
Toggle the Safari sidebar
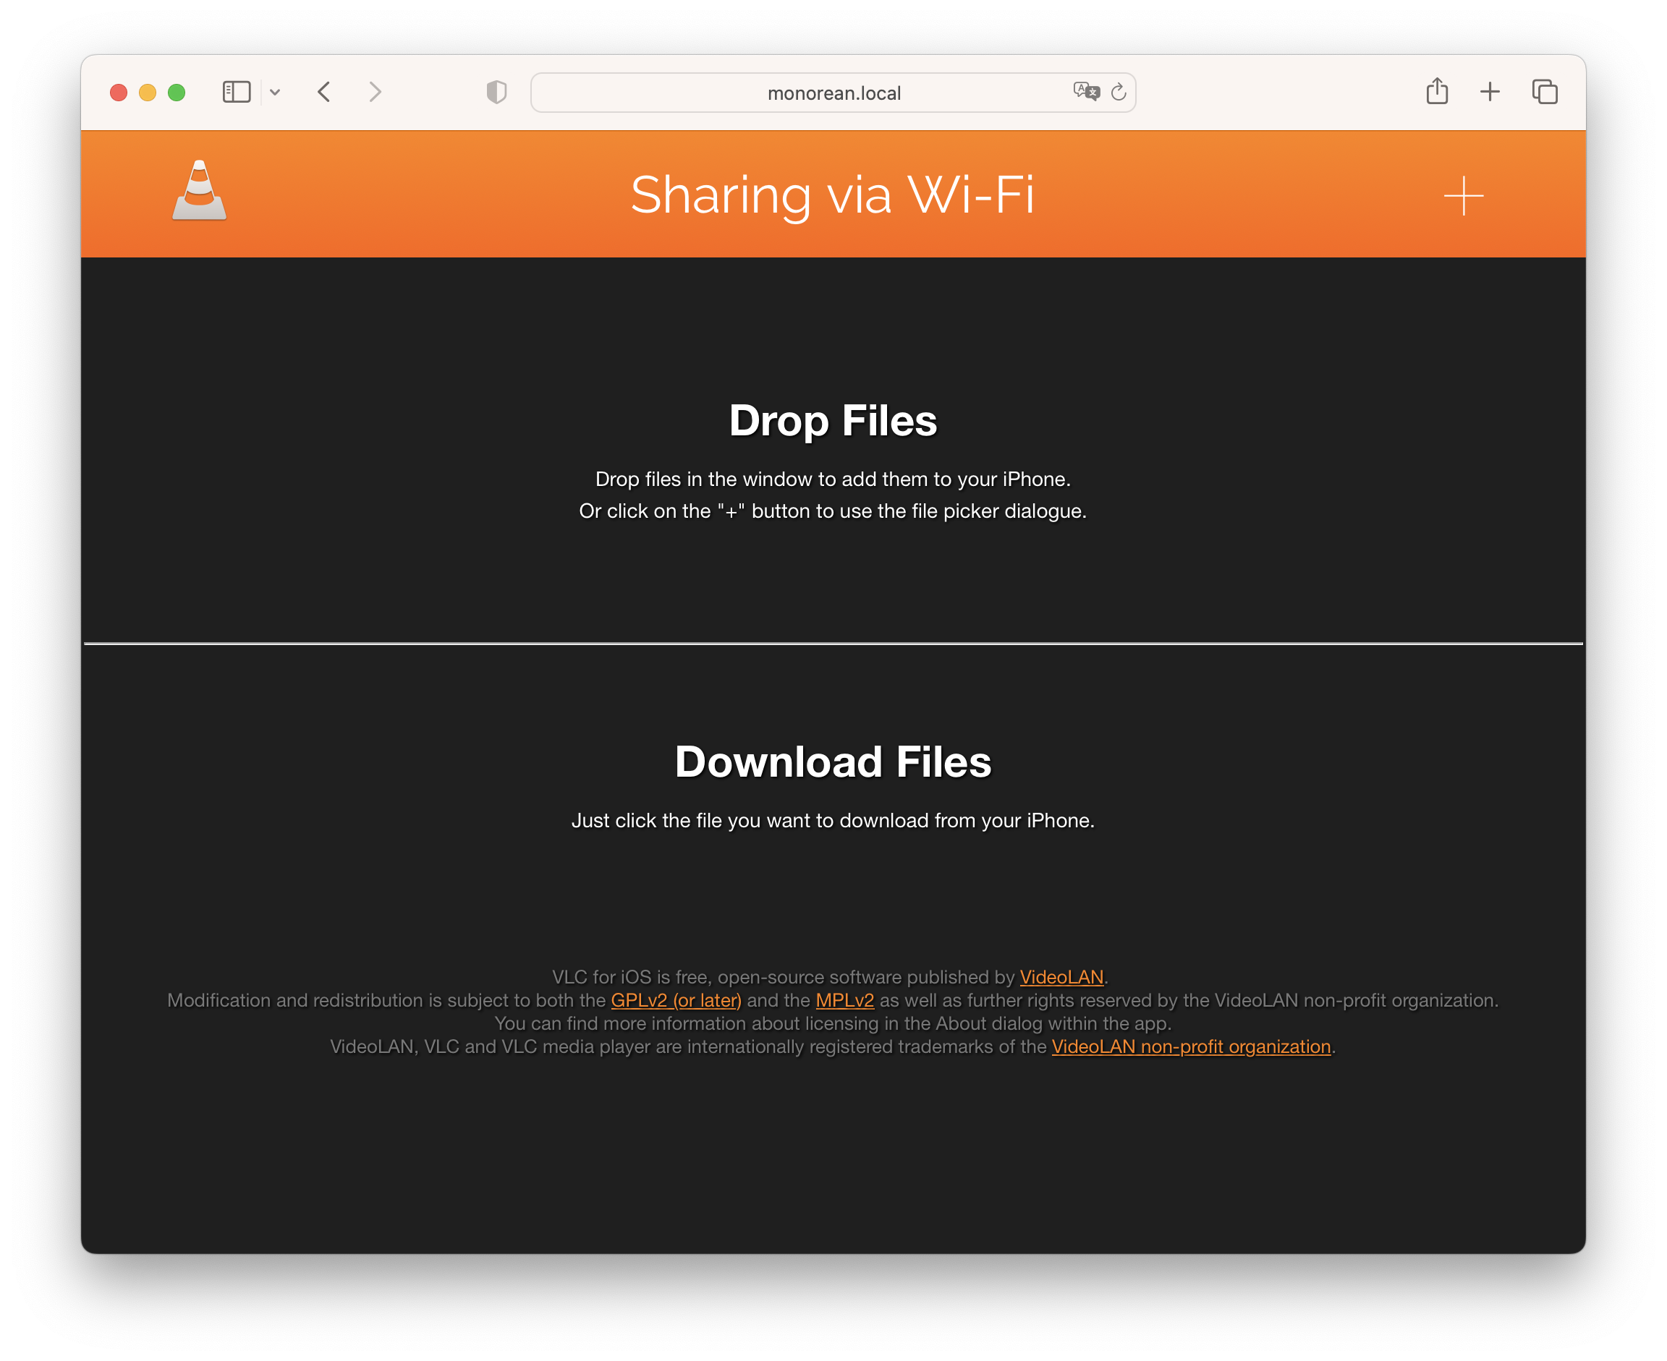(236, 93)
